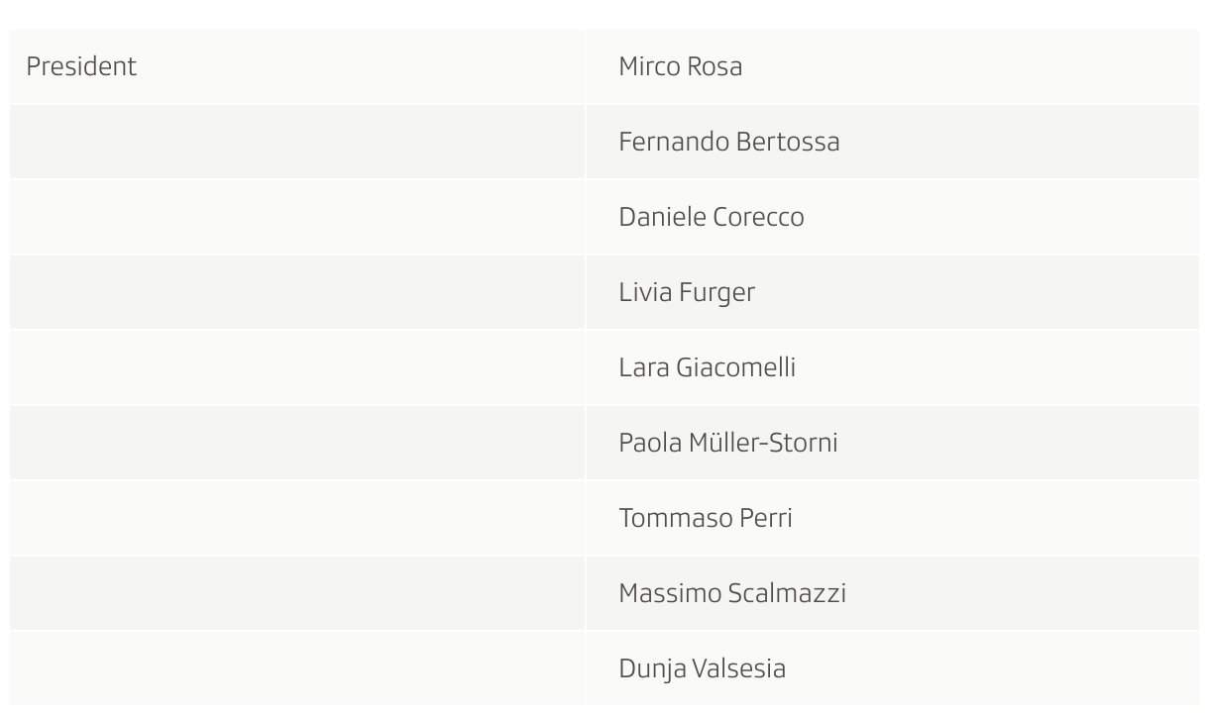Select the name Dunja Valsesia

[702, 668]
